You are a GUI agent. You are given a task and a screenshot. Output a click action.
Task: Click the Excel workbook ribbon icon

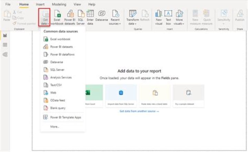click(x=57, y=17)
